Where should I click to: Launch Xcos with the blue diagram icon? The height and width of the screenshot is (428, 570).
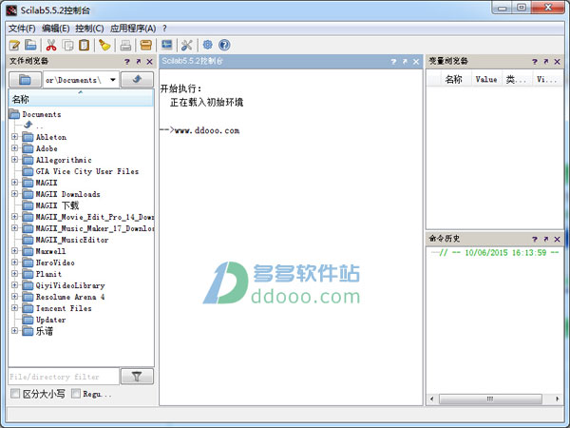[167, 45]
